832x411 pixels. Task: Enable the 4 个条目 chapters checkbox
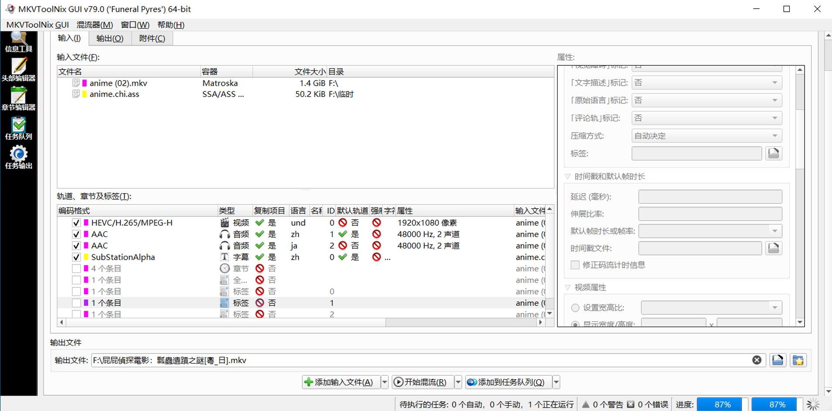click(x=76, y=268)
